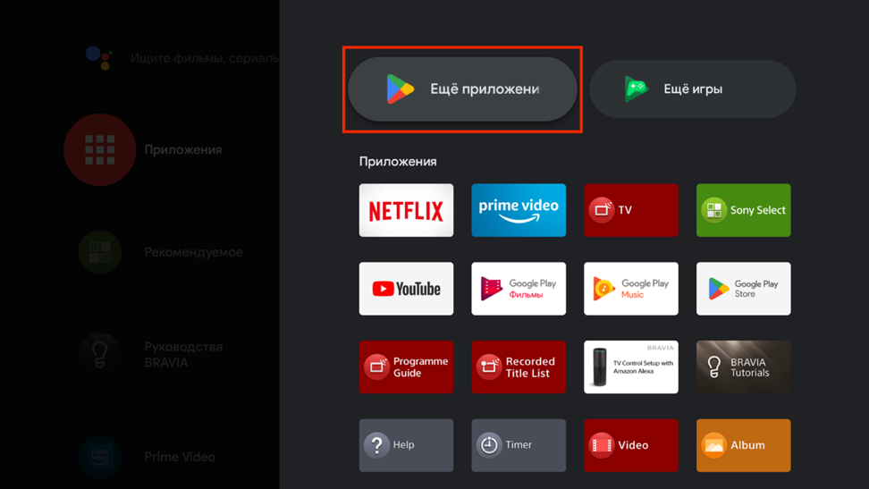
Task: Click the Ищите фильмы, сериалы search field
Action: click(205, 58)
